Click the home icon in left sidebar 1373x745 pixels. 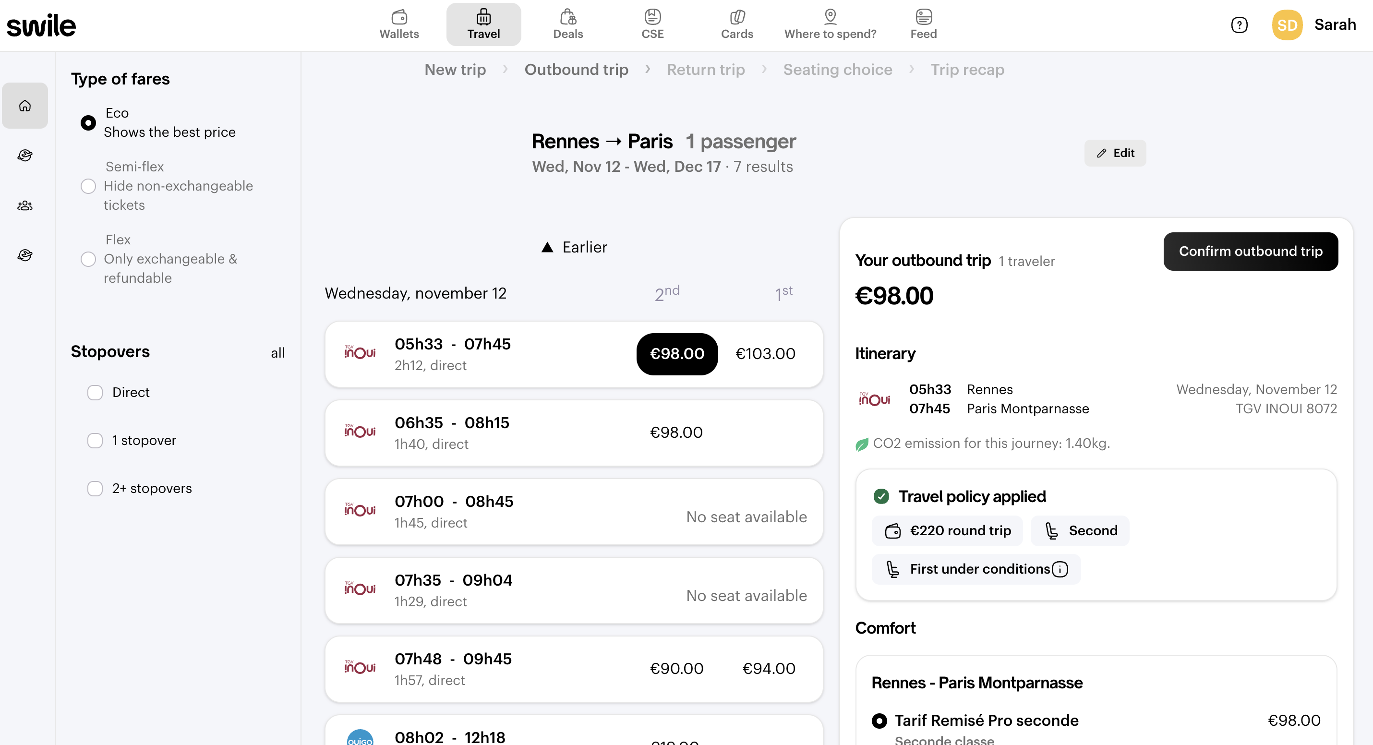click(25, 106)
